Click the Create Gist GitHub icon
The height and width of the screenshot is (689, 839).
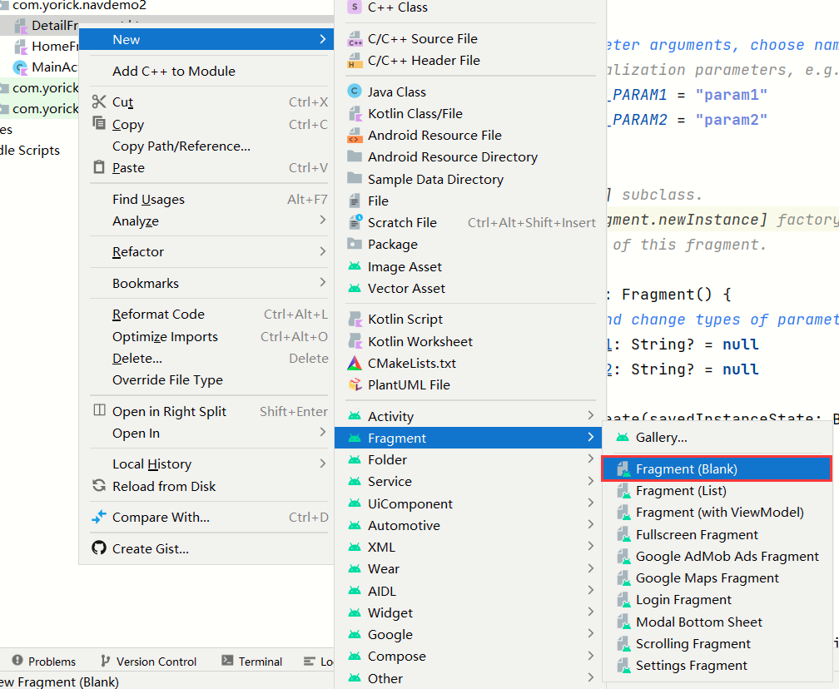99,548
